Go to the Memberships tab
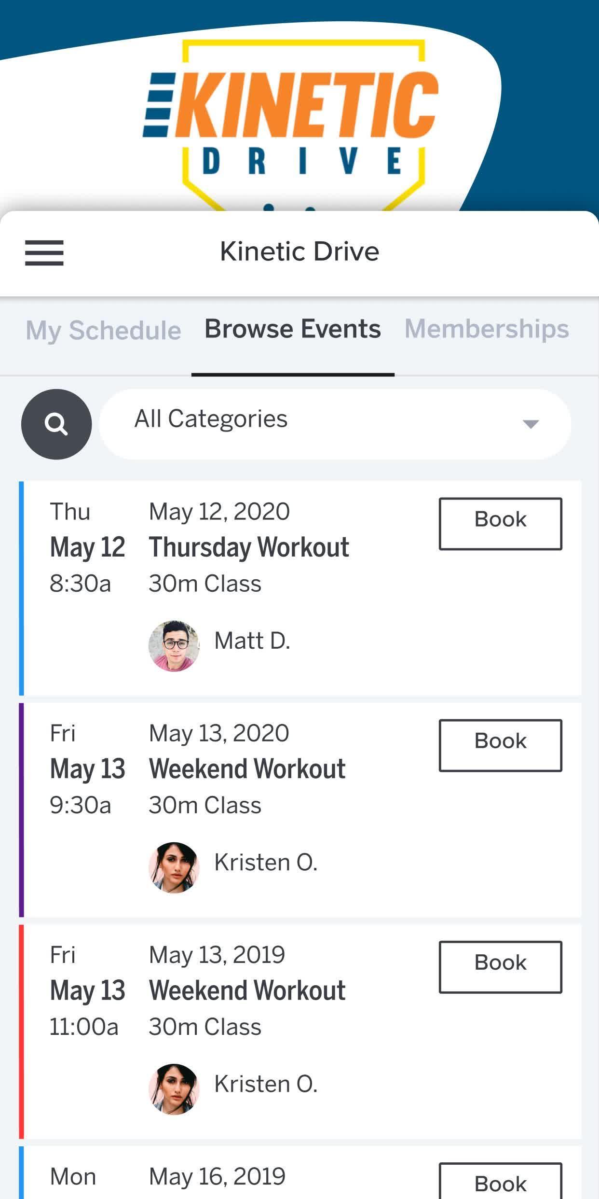The image size is (599, 1199). coord(487,329)
